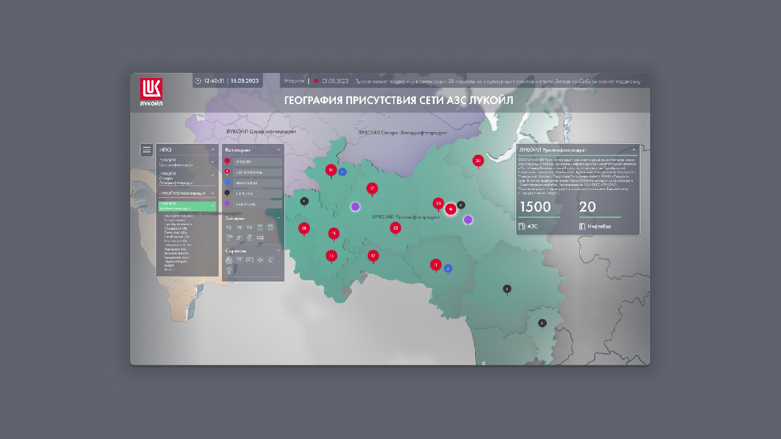Image resolution: width=781 pixels, height=439 pixels.
Task: Select the 100 fuel type icon
Action: click(228, 237)
